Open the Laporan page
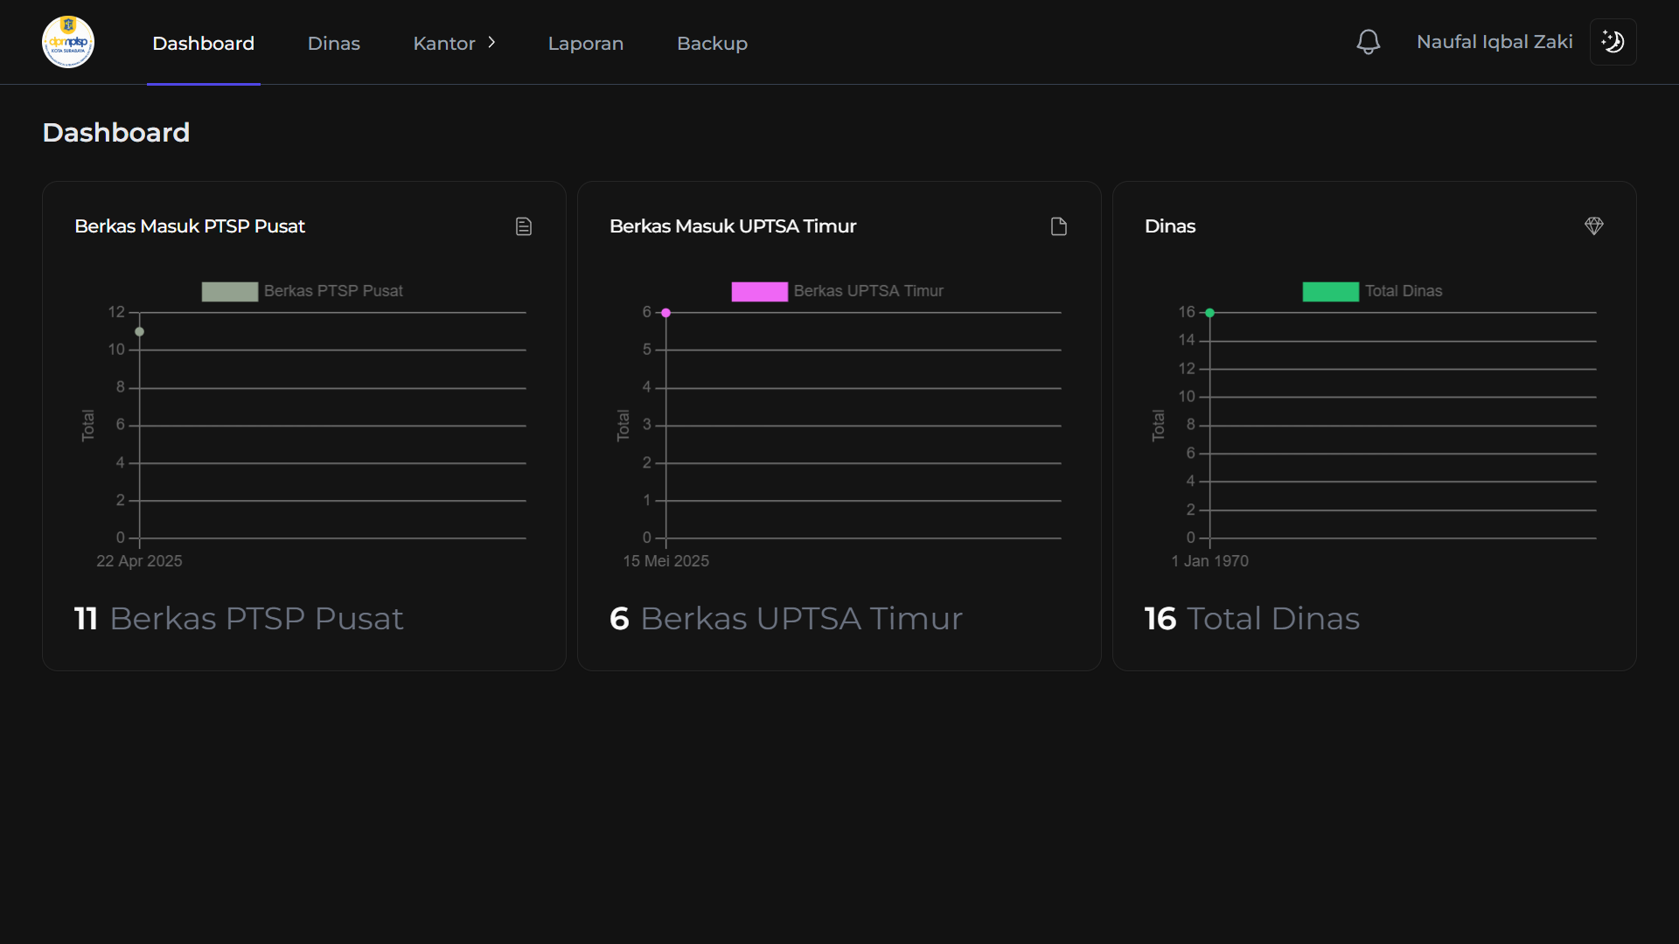1679x944 pixels. coord(585,43)
